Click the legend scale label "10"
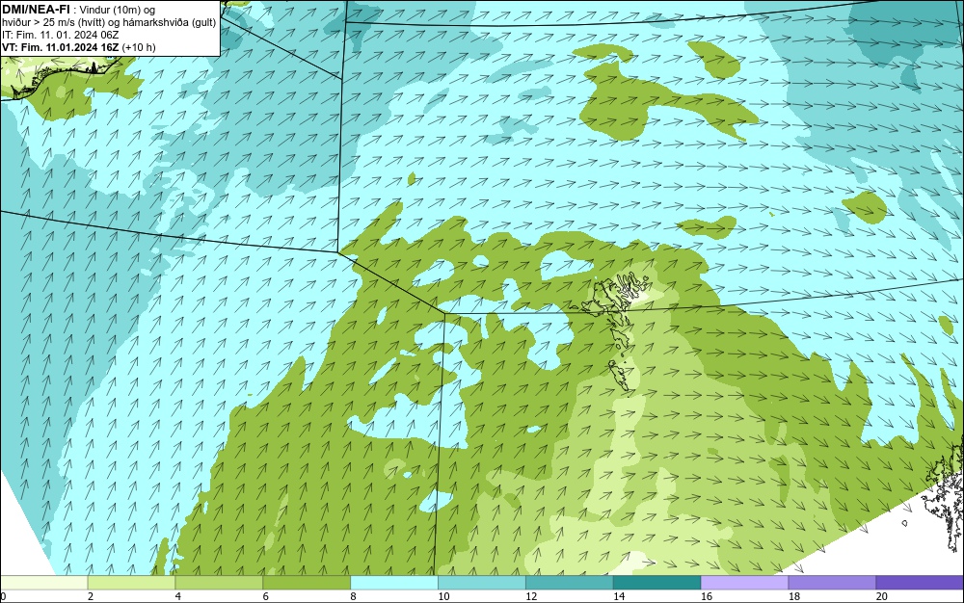Screen dimensions: 964x603 [x=443, y=596]
